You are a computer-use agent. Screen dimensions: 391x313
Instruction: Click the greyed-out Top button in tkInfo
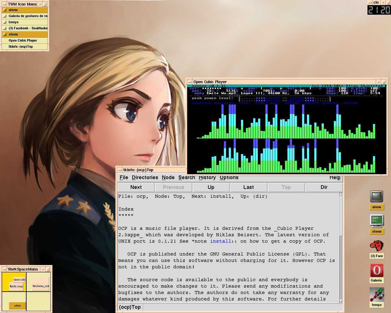tap(286, 187)
